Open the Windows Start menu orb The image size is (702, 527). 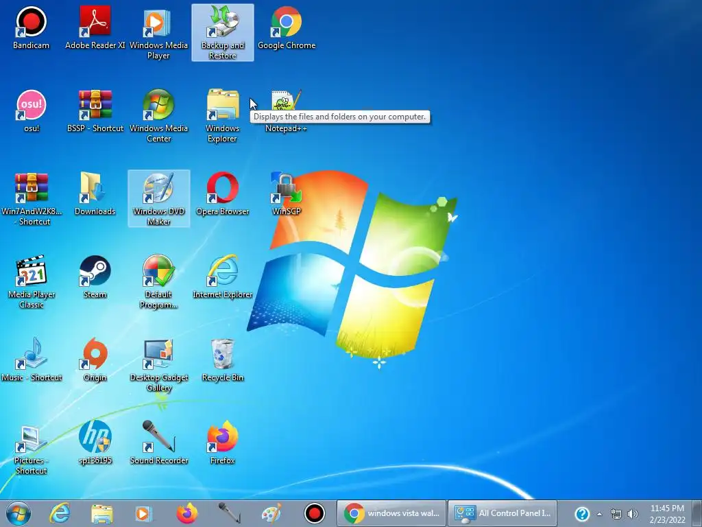click(19, 513)
